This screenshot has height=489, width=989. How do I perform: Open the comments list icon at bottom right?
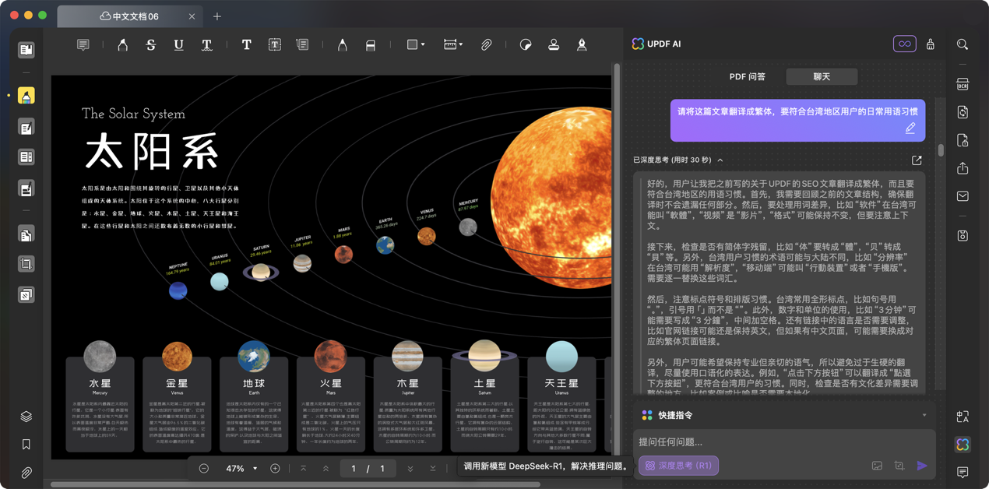pos(963,473)
